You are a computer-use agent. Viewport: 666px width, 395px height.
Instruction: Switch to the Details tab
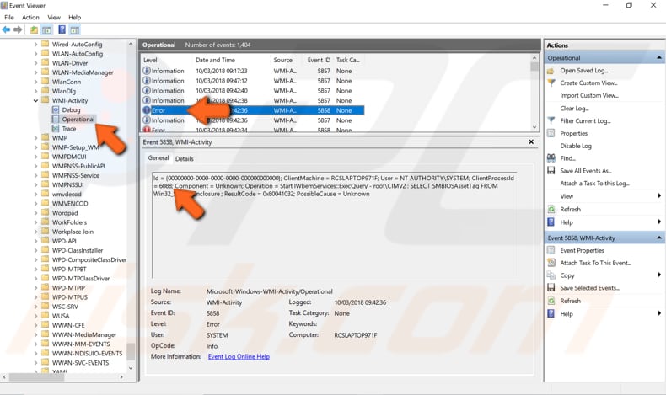click(x=185, y=158)
